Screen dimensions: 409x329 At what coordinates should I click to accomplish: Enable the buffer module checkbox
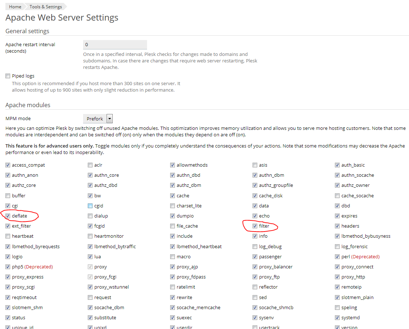click(x=8, y=196)
